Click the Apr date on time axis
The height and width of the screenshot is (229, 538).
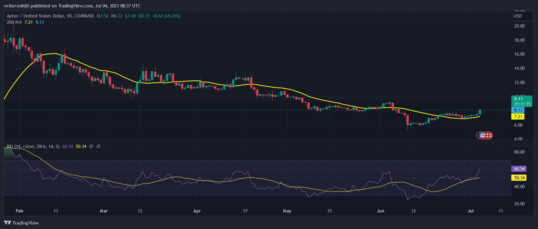click(197, 211)
